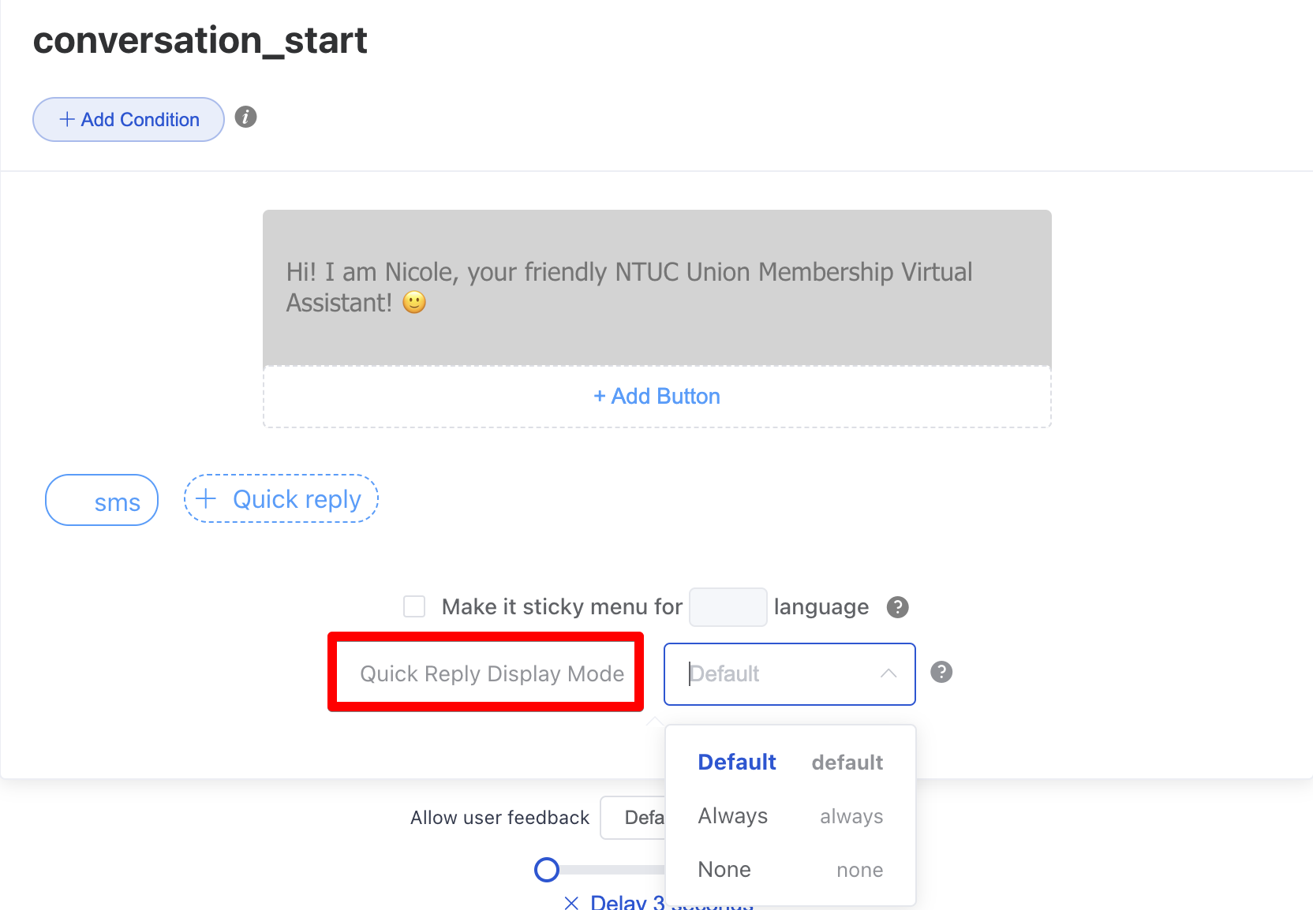Click the Add Condition button
This screenshot has height=910, width=1313.
pyautogui.click(x=129, y=120)
